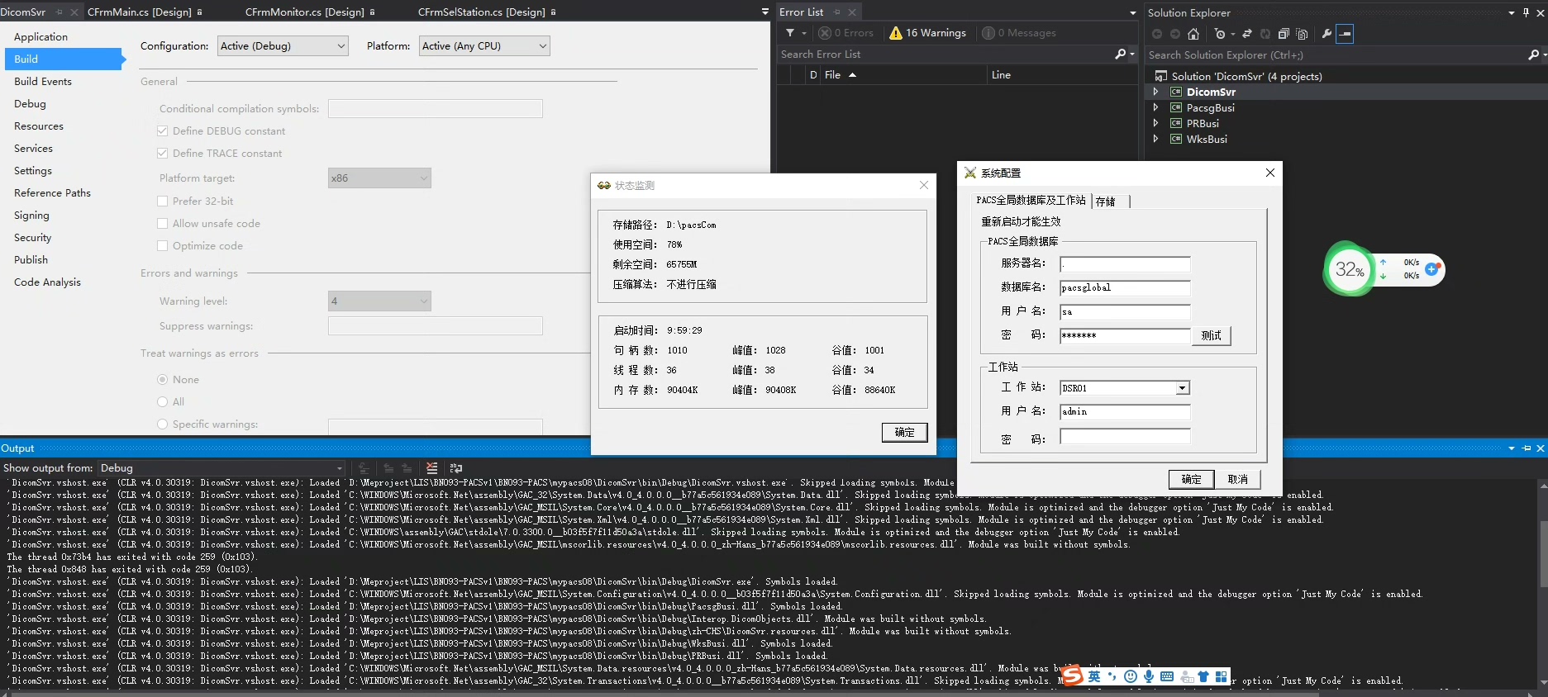Viewport: 1548px width, 697px height.
Task: Click the 测试 button beside password field
Action: tap(1211, 335)
